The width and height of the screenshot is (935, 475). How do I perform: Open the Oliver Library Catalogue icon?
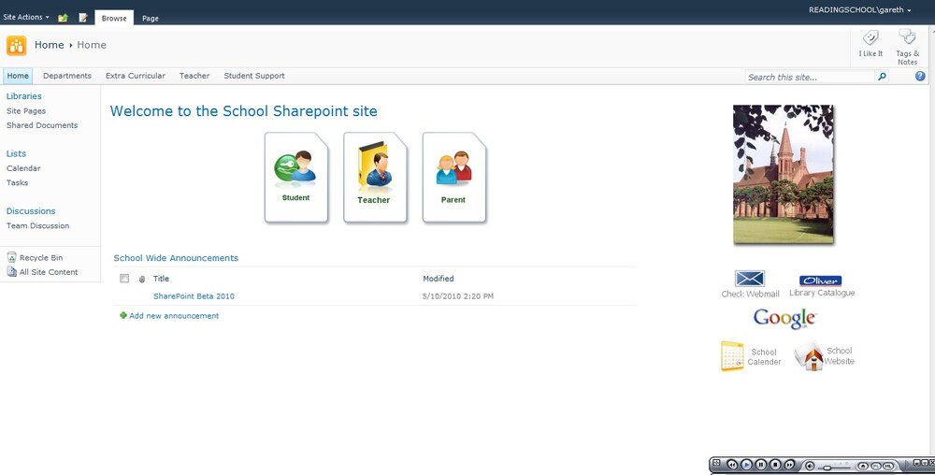[821, 281]
